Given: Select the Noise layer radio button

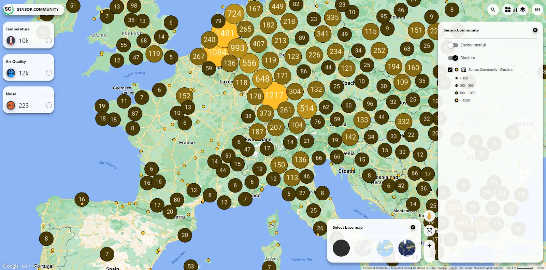Looking at the screenshot, I should pyautogui.click(x=49, y=105).
